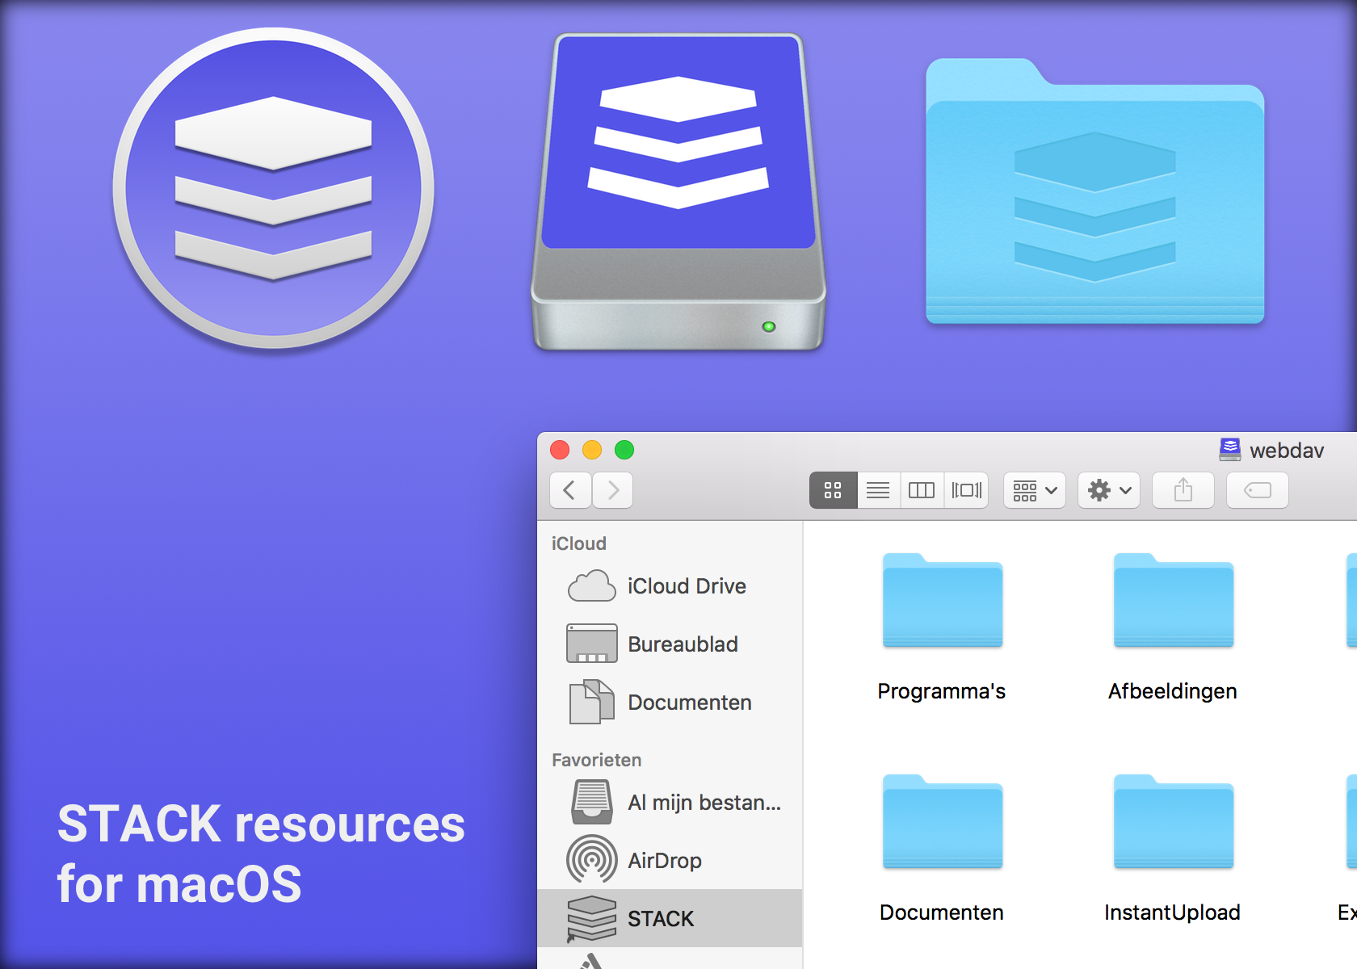Click the webdav proxy icon in title bar
This screenshot has height=969, width=1357.
click(1229, 450)
